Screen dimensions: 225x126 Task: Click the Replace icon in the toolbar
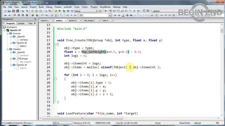50,11
